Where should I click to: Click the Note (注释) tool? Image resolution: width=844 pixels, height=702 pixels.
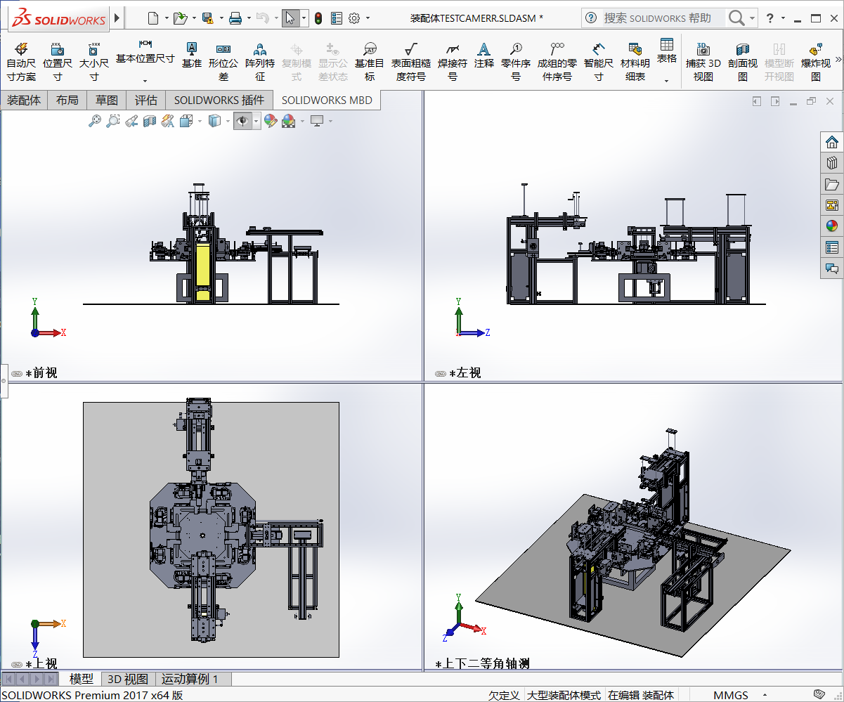[x=483, y=55]
